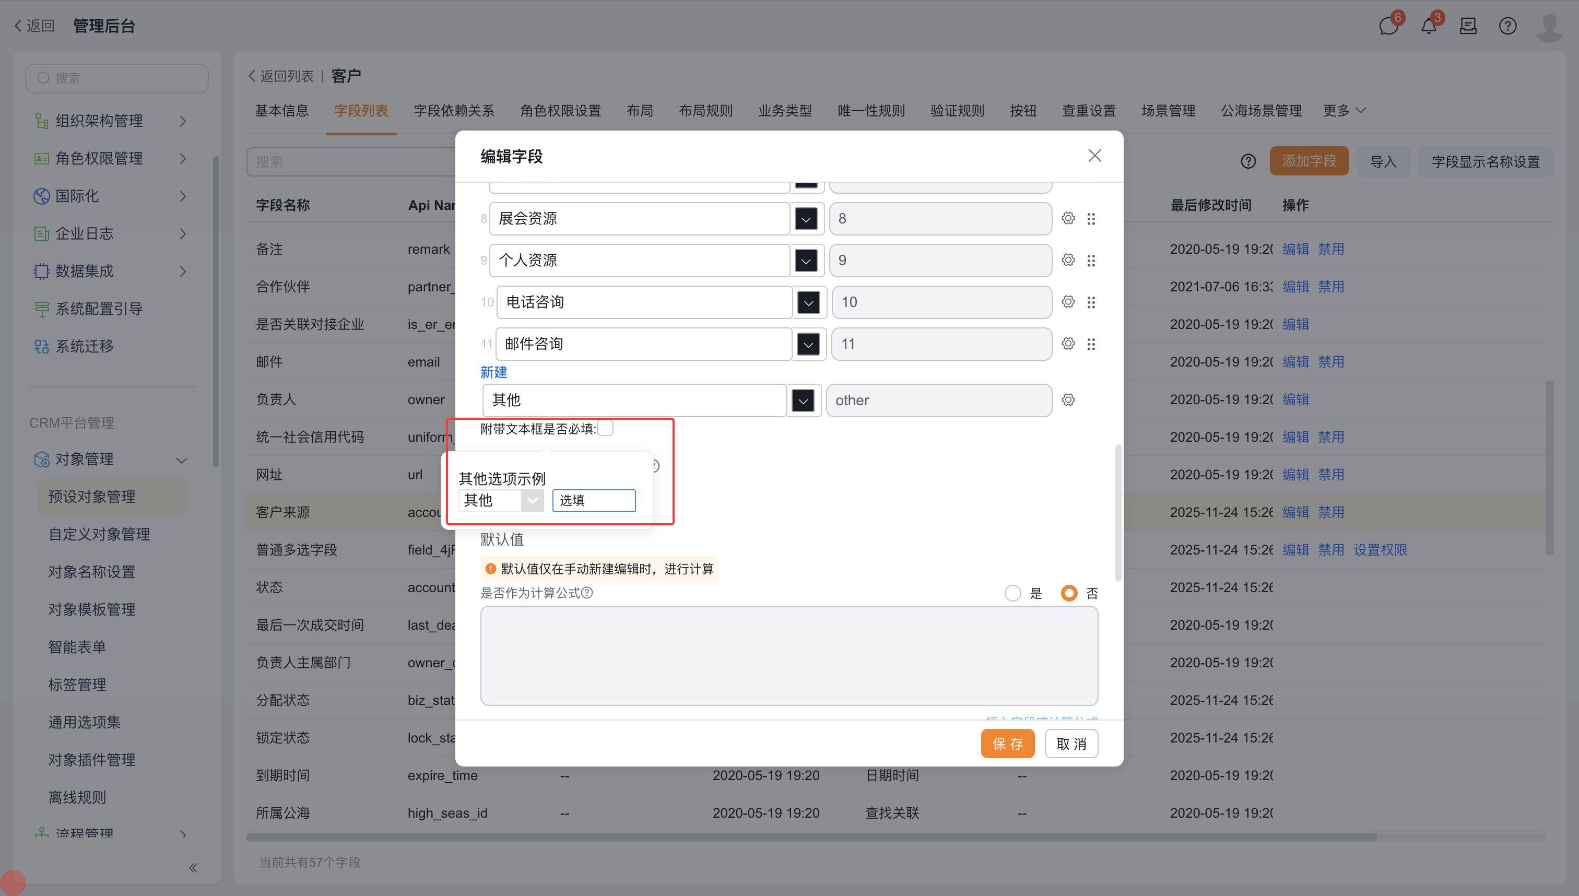Collapse sidebar with double chevron icon
Screen dimensions: 1579x896
pyautogui.click(x=193, y=868)
